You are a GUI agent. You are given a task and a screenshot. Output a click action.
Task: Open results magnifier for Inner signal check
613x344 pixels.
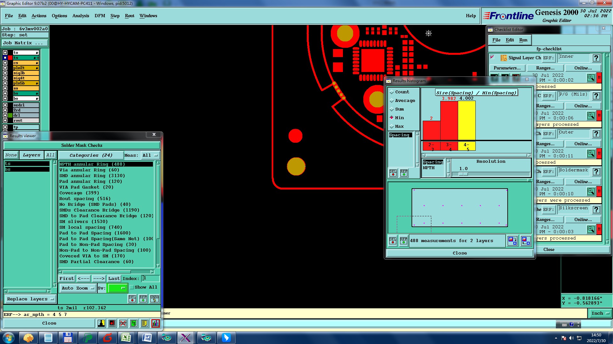(591, 77)
